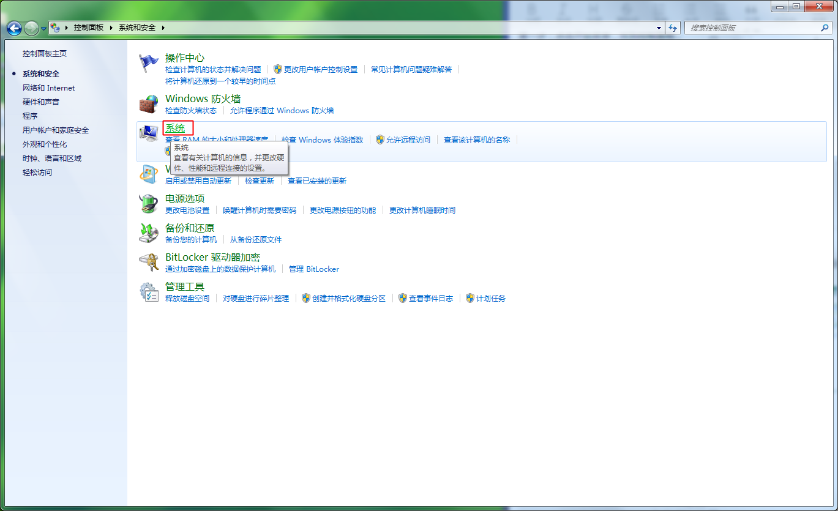The image size is (838, 511).
Task: Open the 操作中心 heading link
Action: [185, 58]
